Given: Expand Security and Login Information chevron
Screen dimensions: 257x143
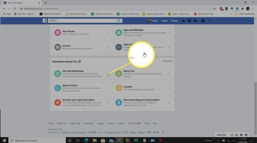Looking at the screenshot, I should coord(108,102).
